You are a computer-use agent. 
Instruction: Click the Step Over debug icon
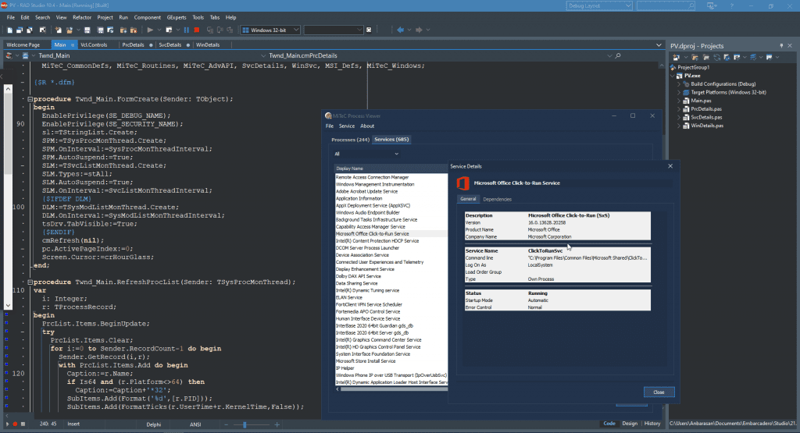coord(220,30)
